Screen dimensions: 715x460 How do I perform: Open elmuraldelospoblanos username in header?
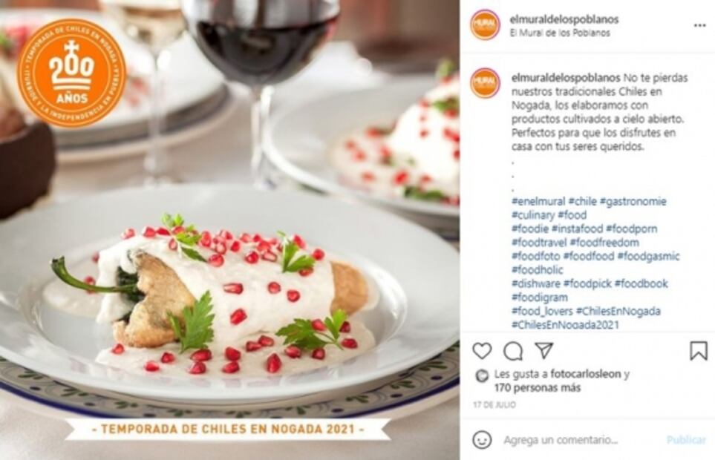point(564,19)
